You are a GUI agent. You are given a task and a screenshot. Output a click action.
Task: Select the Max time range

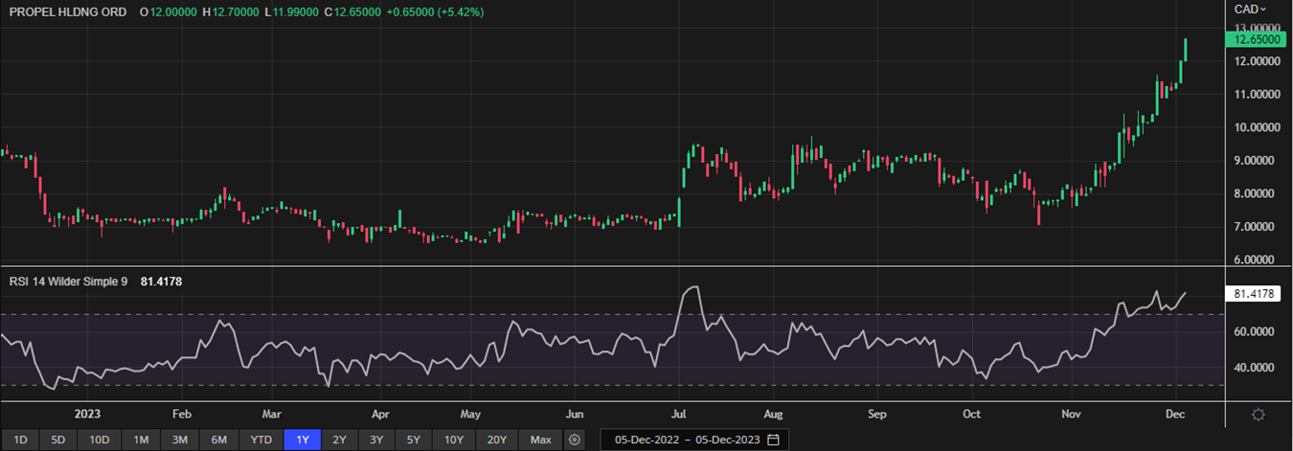click(540, 440)
